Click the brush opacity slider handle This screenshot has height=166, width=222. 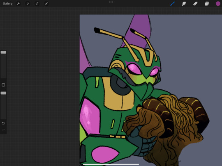[3, 93]
